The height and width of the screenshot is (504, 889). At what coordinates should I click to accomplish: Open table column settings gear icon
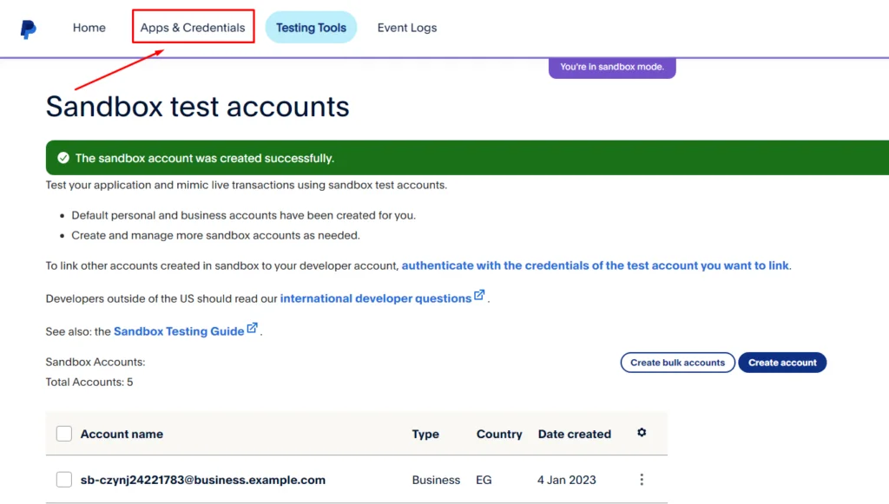(642, 433)
